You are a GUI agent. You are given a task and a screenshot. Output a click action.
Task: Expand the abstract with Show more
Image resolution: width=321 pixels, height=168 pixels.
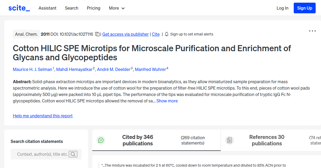coord(167,101)
